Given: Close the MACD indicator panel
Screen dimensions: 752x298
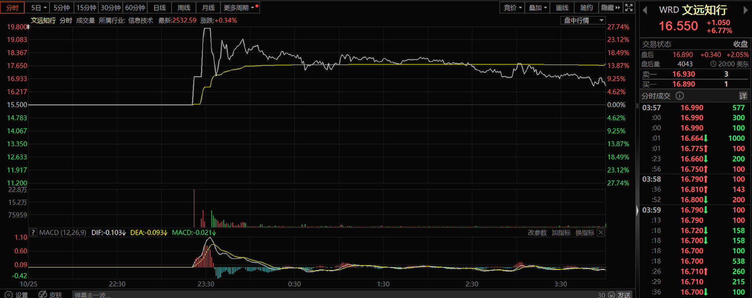Looking at the screenshot, I should 601,233.
